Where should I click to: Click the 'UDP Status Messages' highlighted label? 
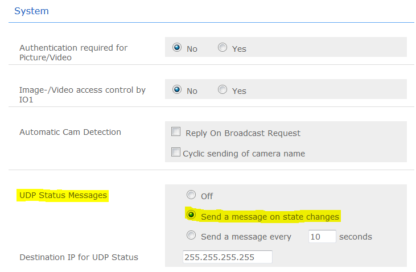coord(63,195)
